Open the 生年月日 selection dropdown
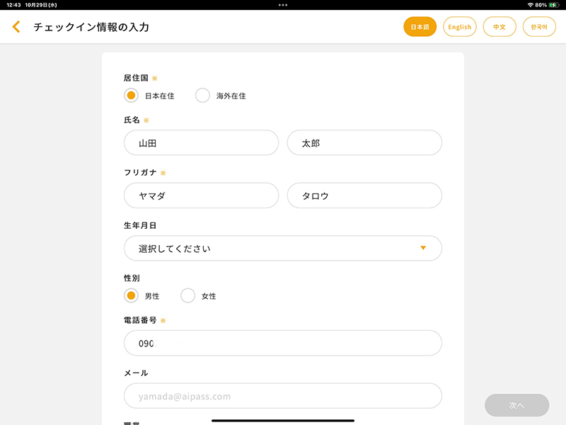The width and height of the screenshot is (566, 425). [x=282, y=248]
